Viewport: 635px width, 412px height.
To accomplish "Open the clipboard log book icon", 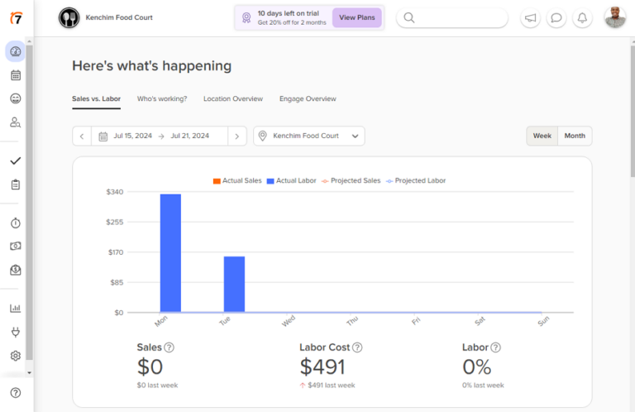I will tap(16, 184).
